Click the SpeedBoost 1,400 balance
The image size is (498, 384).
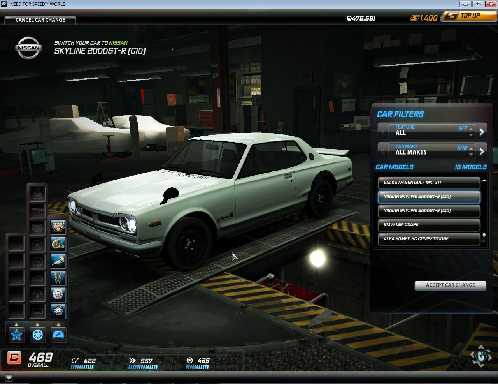pos(424,18)
